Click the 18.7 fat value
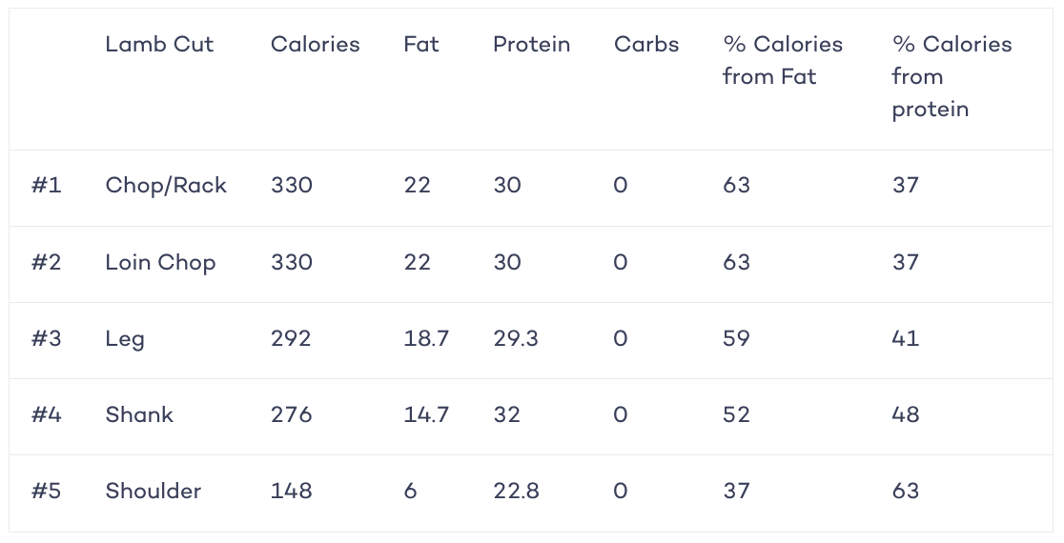1064x543 pixels. (426, 338)
